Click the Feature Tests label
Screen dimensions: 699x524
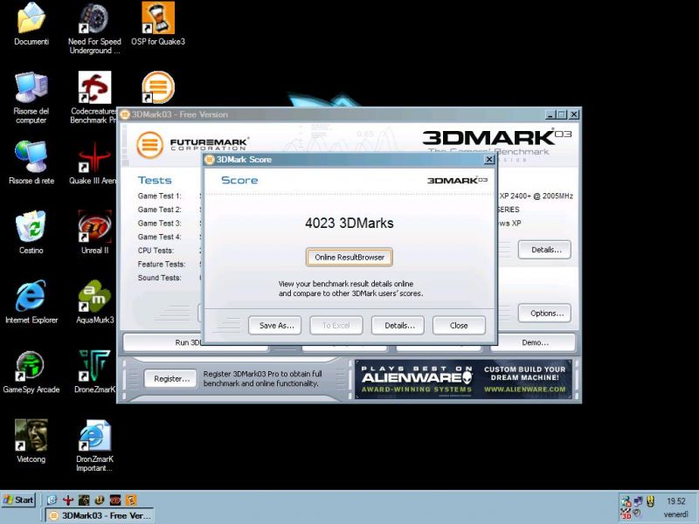coord(162,265)
